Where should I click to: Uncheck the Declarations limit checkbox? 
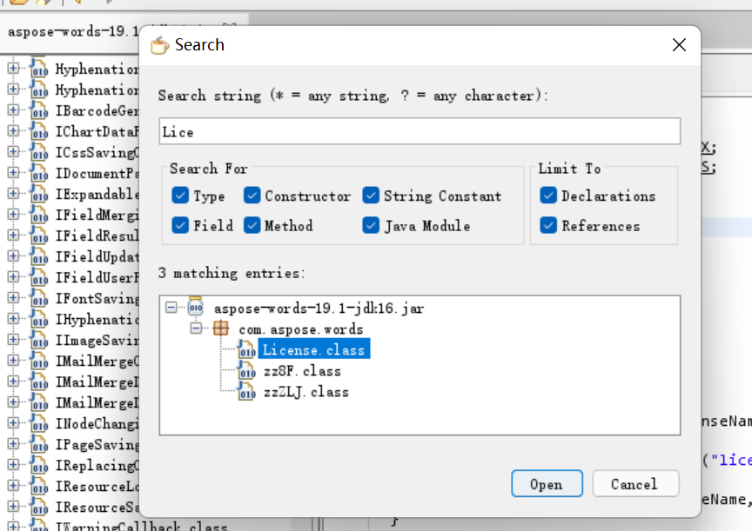pos(548,196)
